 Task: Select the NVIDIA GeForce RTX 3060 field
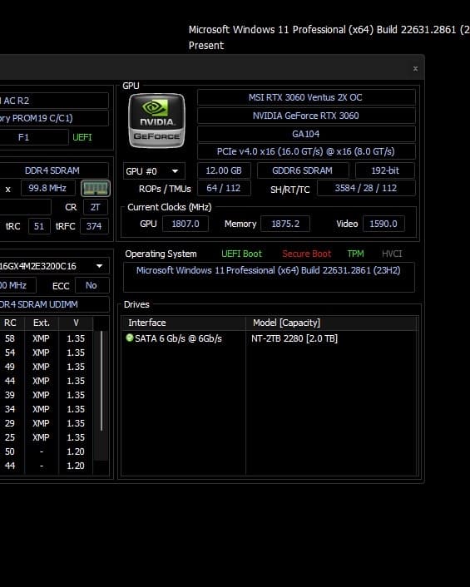[x=306, y=116]
